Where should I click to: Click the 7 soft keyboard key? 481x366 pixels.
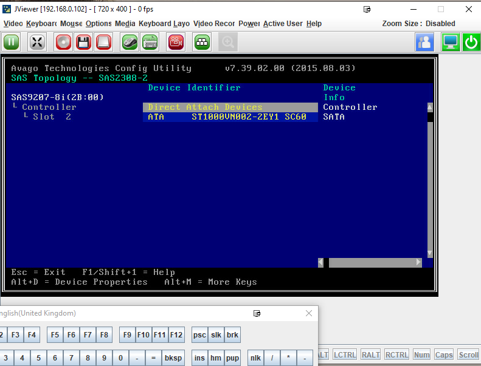(71, 358)
